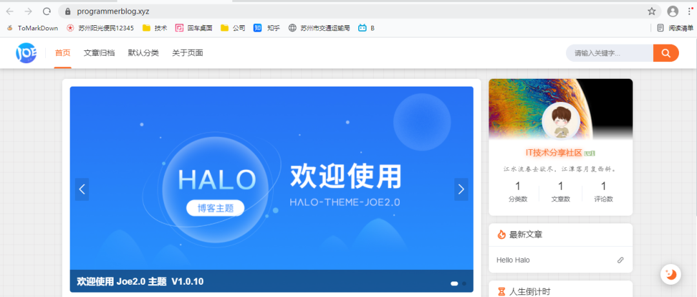Image resolution: width=697 pixels, height=297 pixels.
Task: Show next carousel slide arrow
Action: 461,189
